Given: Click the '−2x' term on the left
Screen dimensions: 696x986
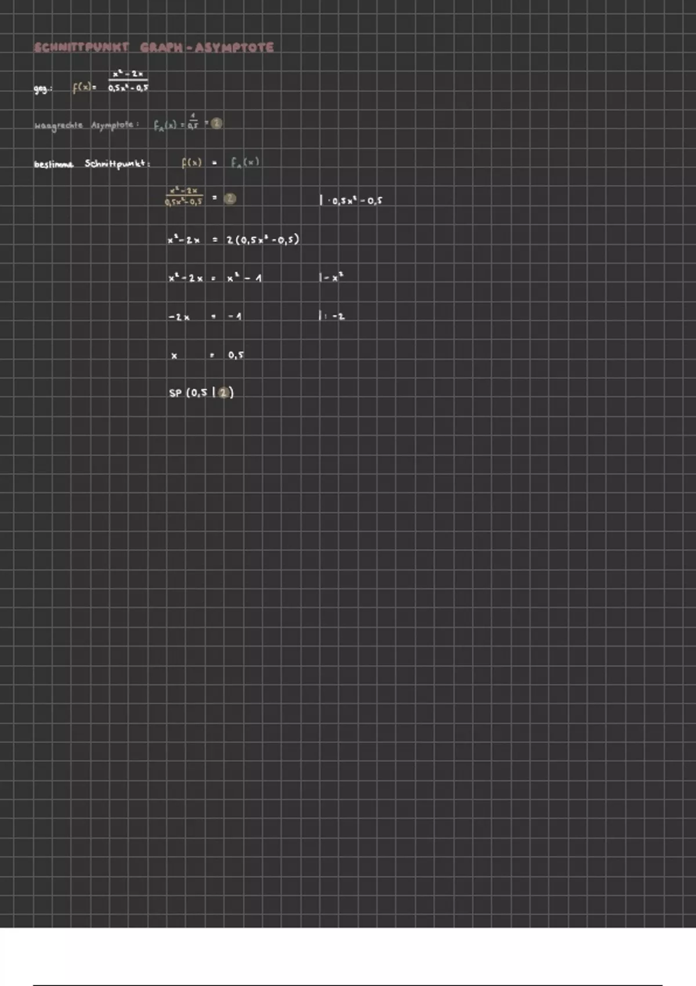Looking at the screenshot, I should pos(179,317).
